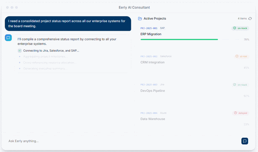Click the "Active Projects" panel heading
The image size is (258, 152).
(155, 19)
